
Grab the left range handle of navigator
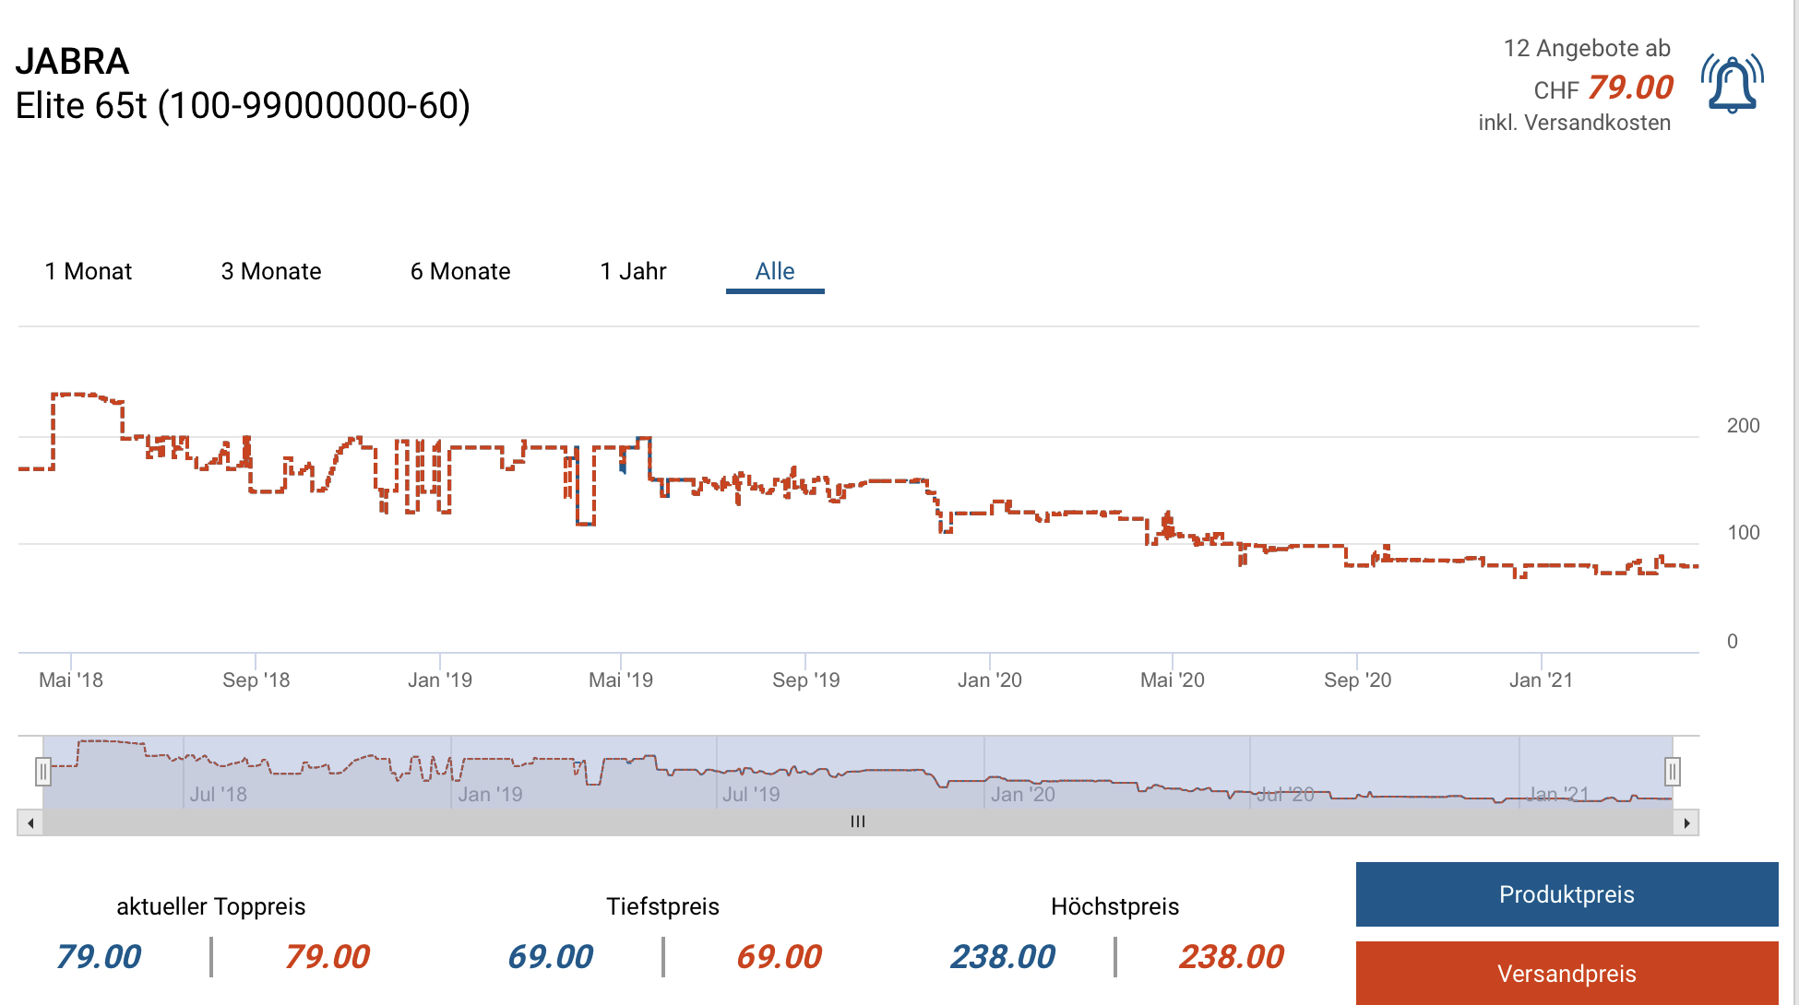click(42, 771)
